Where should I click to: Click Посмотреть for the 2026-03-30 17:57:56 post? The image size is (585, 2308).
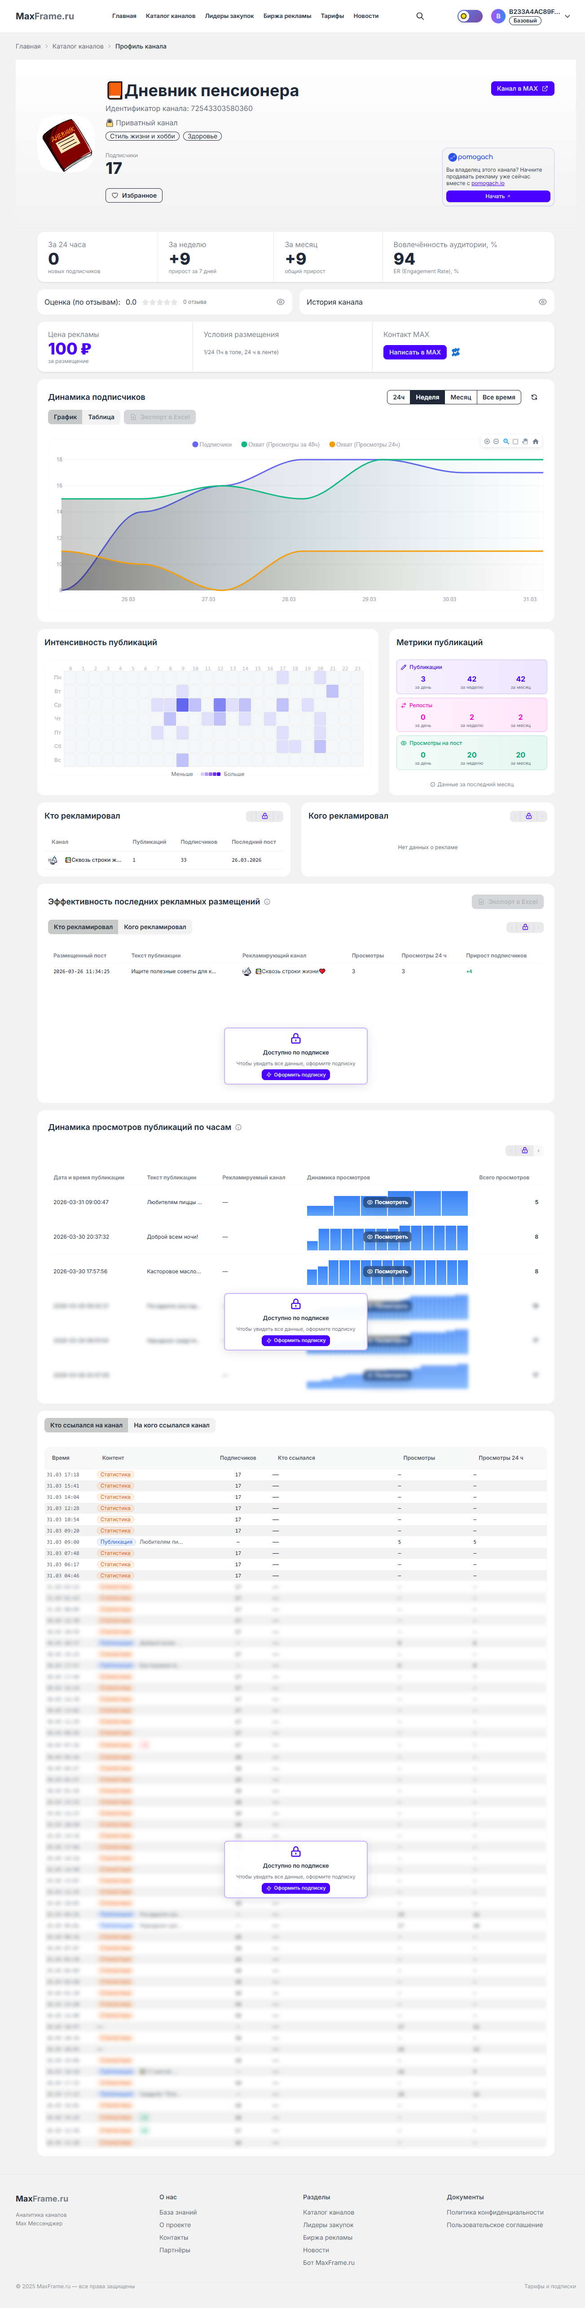tap(387, 1271)
